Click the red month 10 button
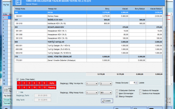Image resolution: width=175 pixels, height=109 pixels. 34,87
